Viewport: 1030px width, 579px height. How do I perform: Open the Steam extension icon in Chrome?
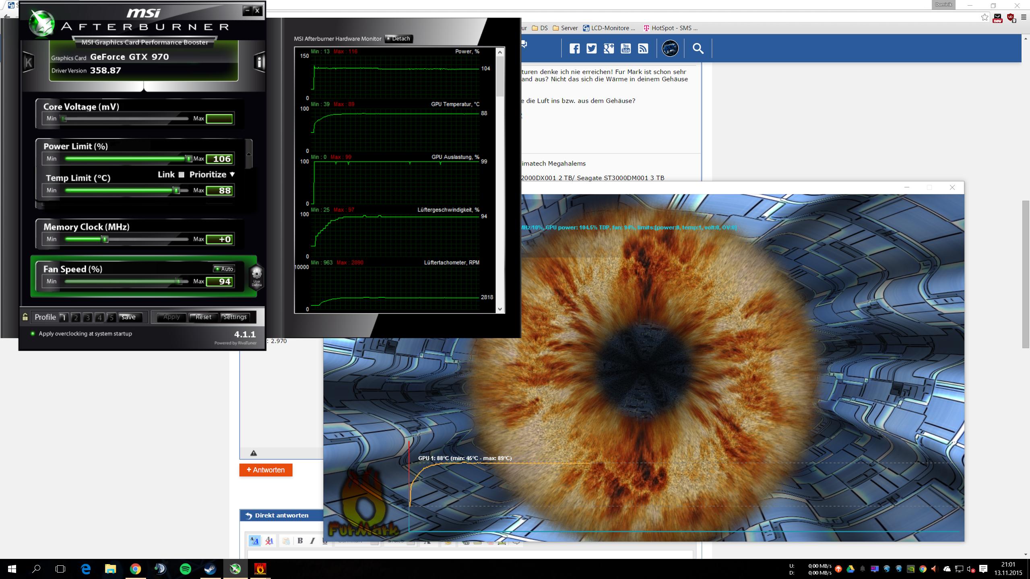[x=997, y=18]
